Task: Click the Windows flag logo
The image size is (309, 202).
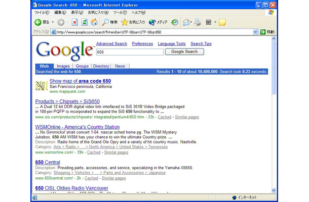Action: (271, 13)
